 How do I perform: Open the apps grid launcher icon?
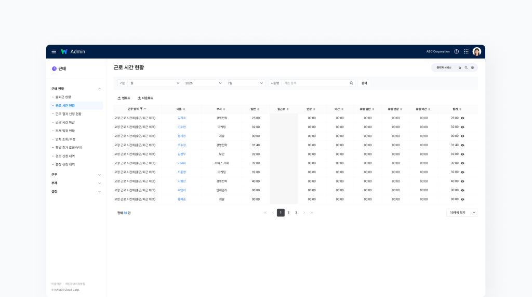466,51
